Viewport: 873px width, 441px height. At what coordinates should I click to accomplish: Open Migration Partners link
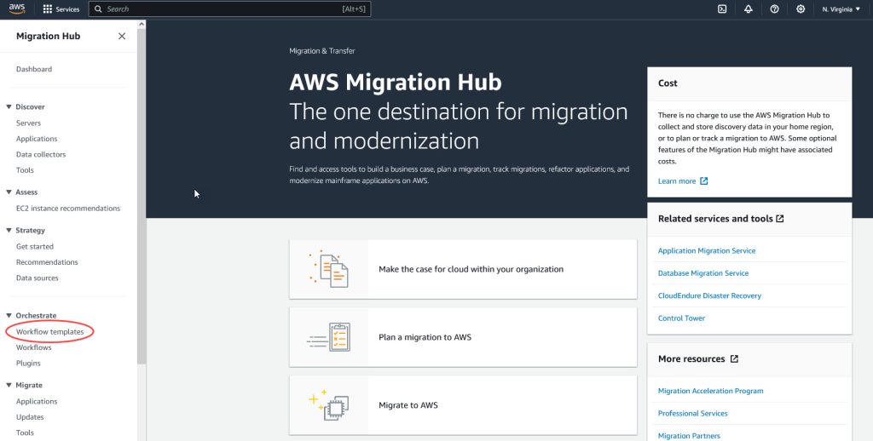[689, 435]
